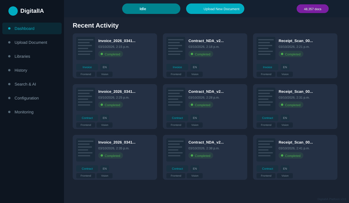Screen dimensions: 349x203
Task: Select the Monitoring sidebar icon
Action: [9, 112]
